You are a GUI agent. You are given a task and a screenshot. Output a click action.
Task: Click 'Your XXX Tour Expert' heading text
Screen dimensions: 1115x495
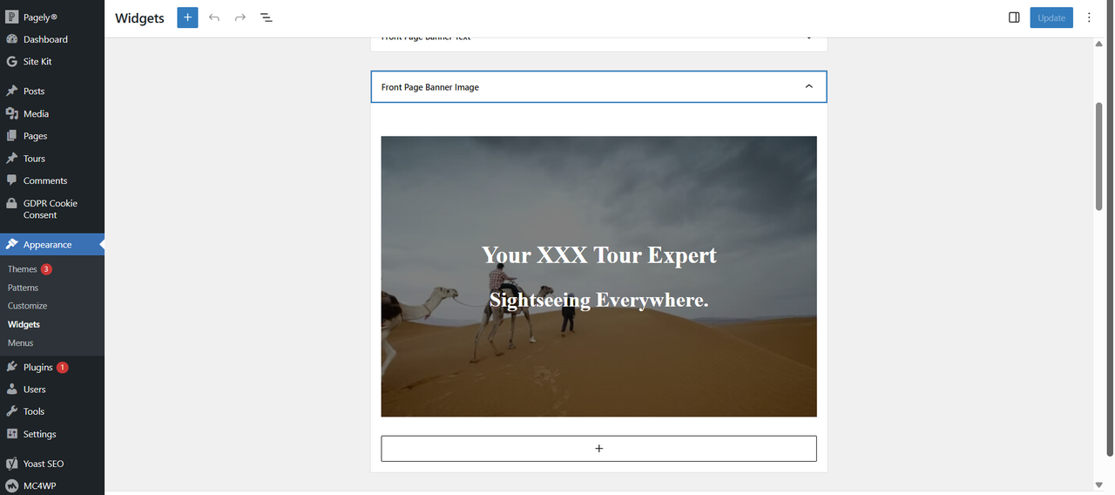(599, 254)
